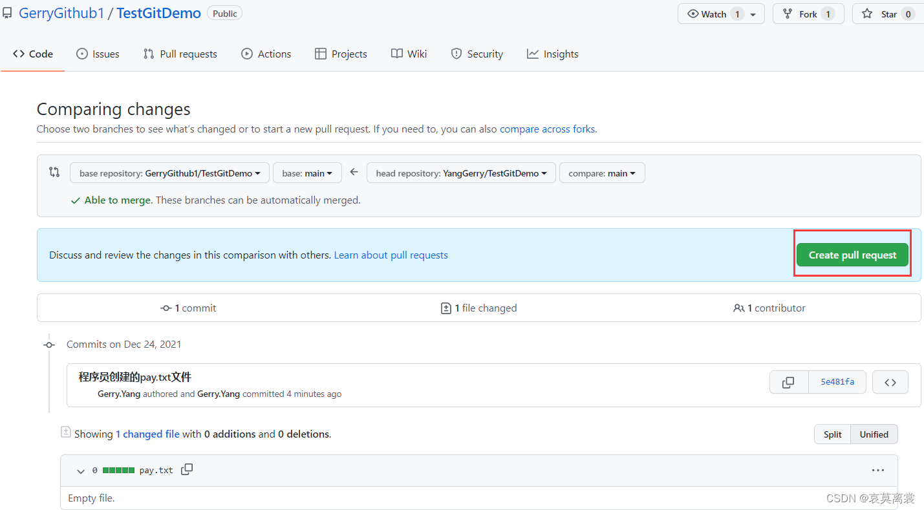
Task: Click the 1 commit summary item
Action: (x=188, y=308)
